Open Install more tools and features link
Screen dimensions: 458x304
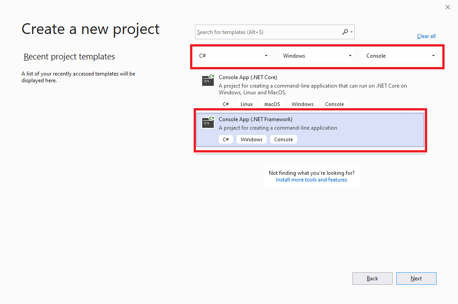311,180
